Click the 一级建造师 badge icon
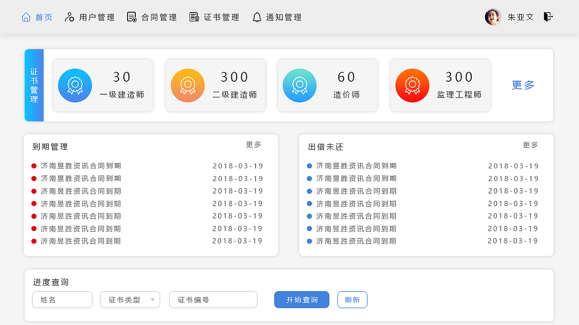579x325 pixels. (75, 85)
